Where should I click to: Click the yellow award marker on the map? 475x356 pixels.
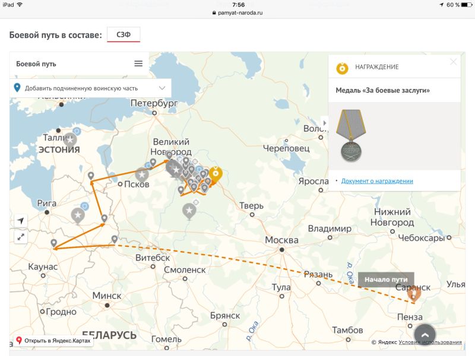216,174
